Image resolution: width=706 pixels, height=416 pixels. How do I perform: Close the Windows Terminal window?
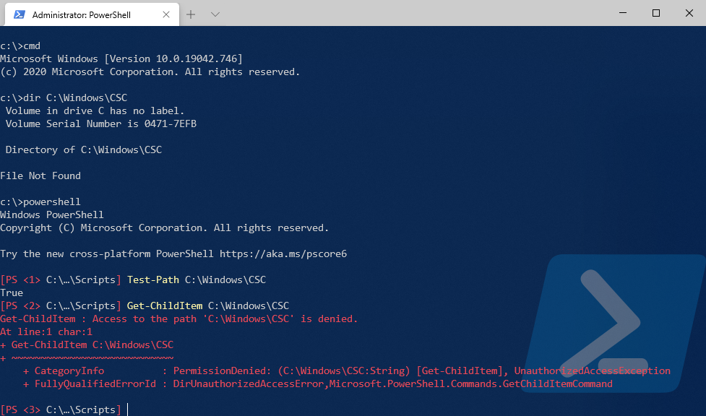coord(689,13)
